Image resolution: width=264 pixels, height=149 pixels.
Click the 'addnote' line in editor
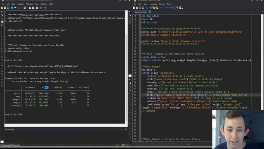(x=192, y=101)
